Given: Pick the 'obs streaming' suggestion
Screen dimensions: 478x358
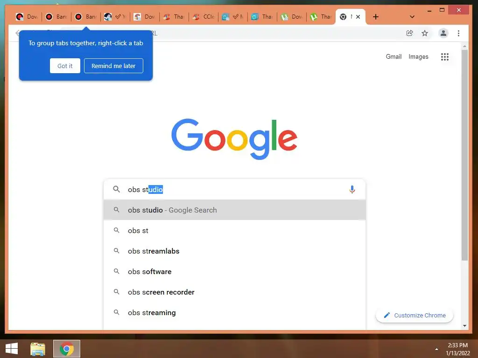Looking at the screenshot, I should tap(234, 313).
